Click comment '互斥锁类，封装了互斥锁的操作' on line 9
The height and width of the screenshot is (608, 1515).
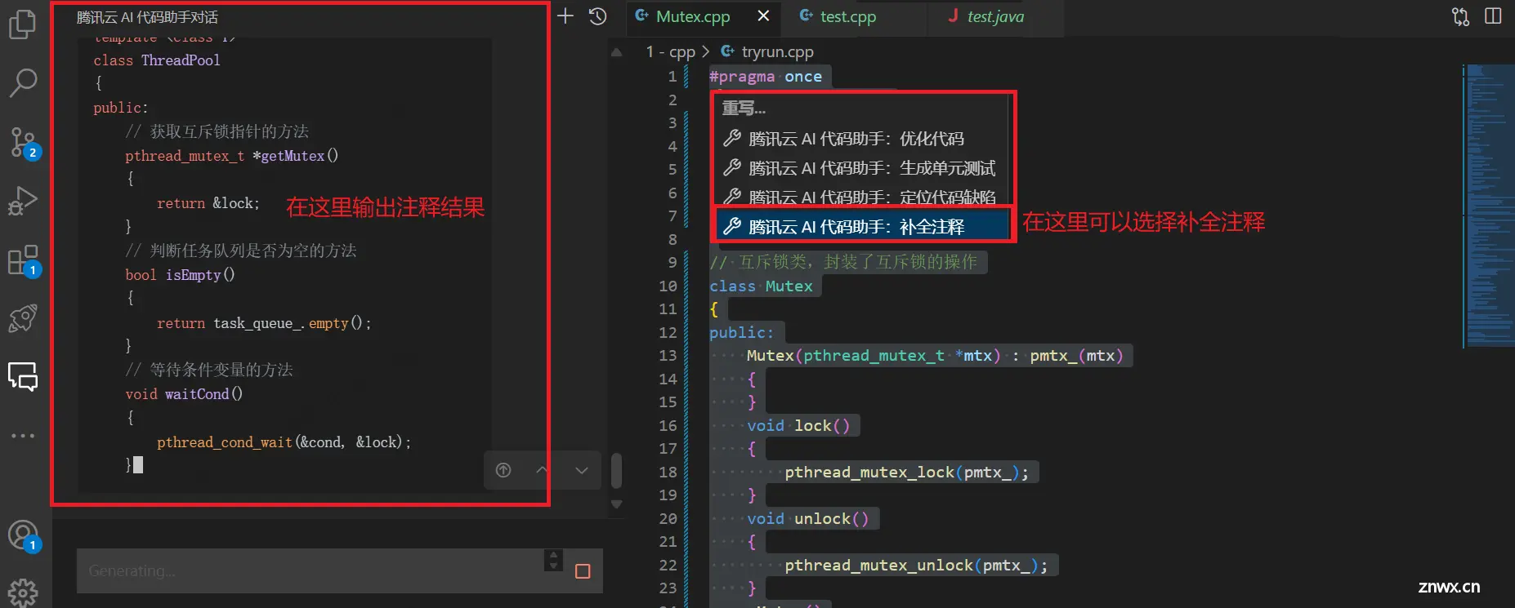pos(858,262)
